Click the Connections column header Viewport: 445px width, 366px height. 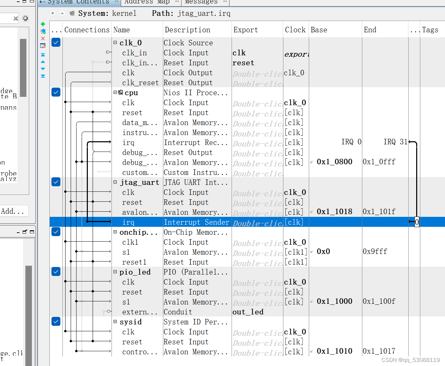87,30
